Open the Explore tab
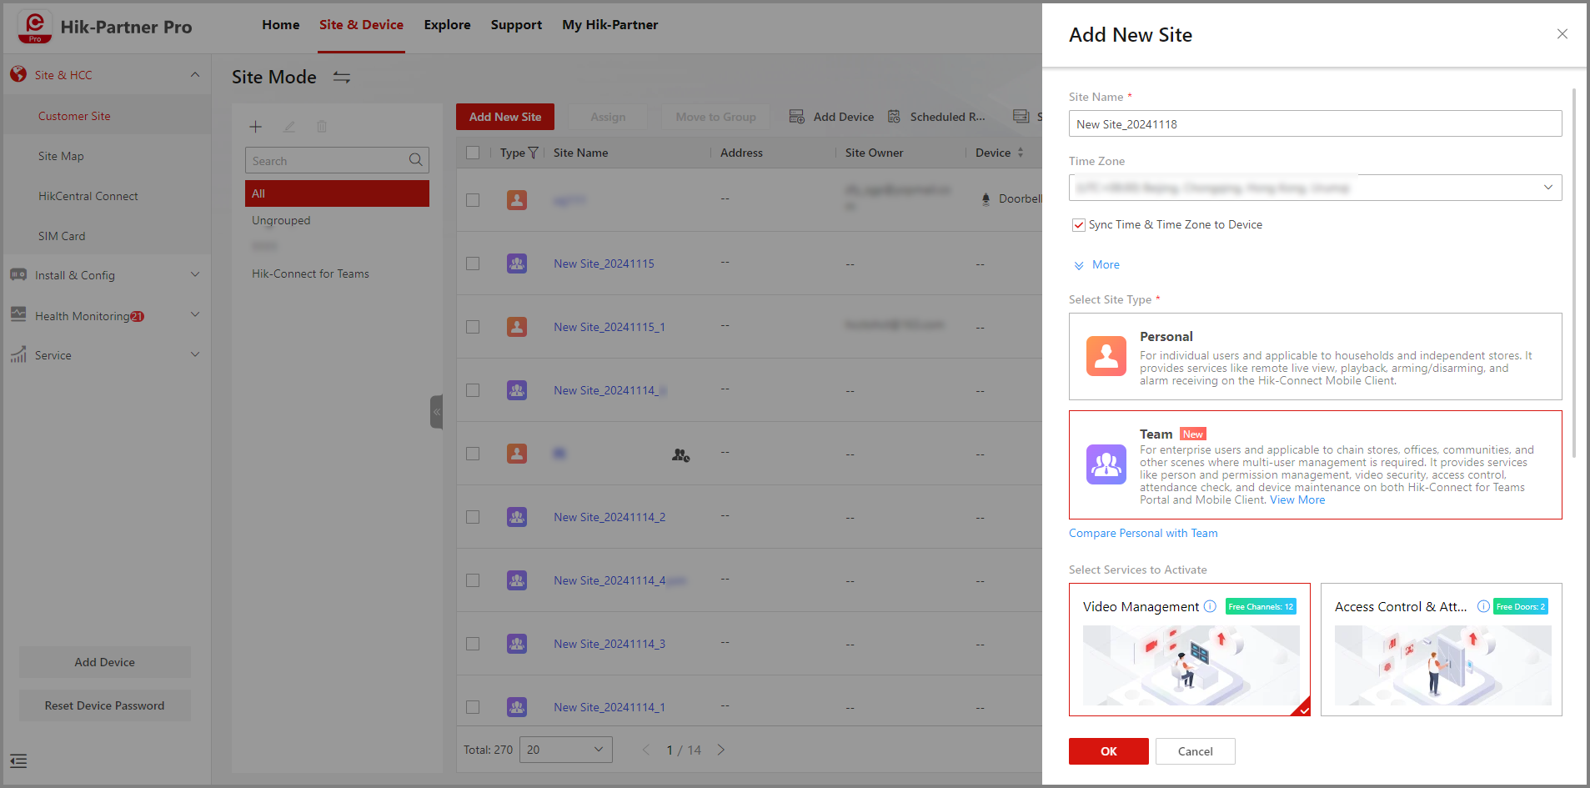The width and height of the screenshot is (1590, 788). (447, 25)
